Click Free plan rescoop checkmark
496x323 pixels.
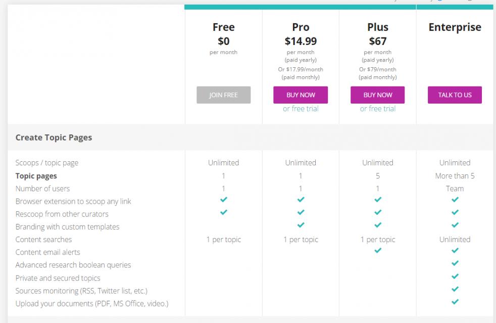pyautogui.click(x=224, y=212)
